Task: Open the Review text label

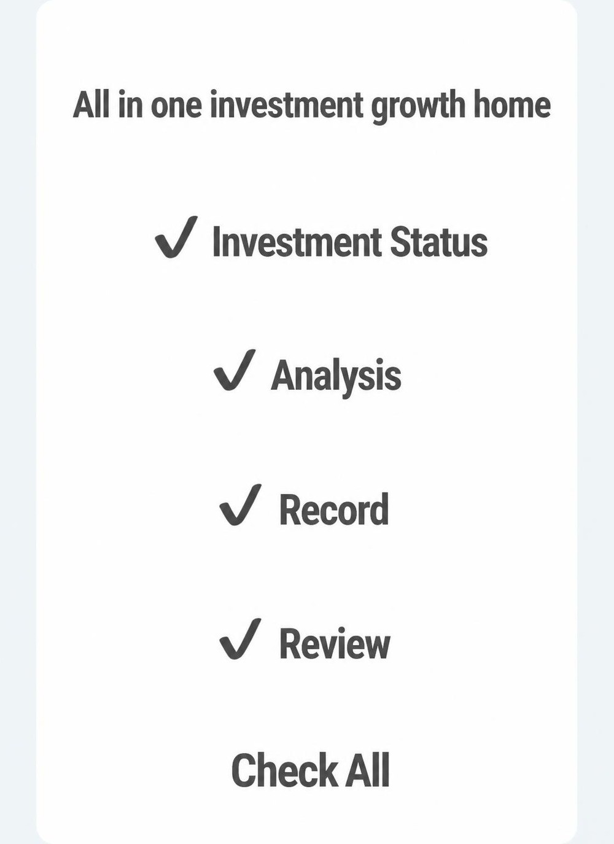Action: pos(335,644)
